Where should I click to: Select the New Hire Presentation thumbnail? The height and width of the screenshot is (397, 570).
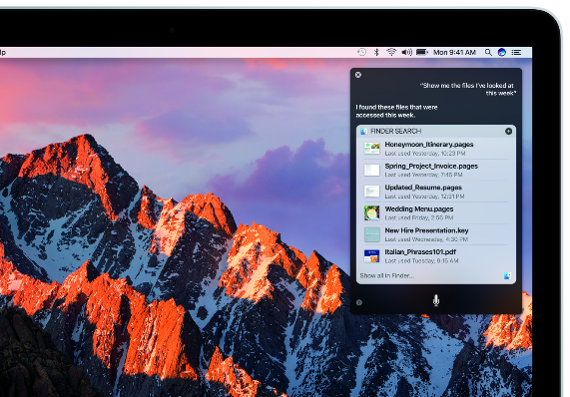pyautogui.click(x=372, y=234)
